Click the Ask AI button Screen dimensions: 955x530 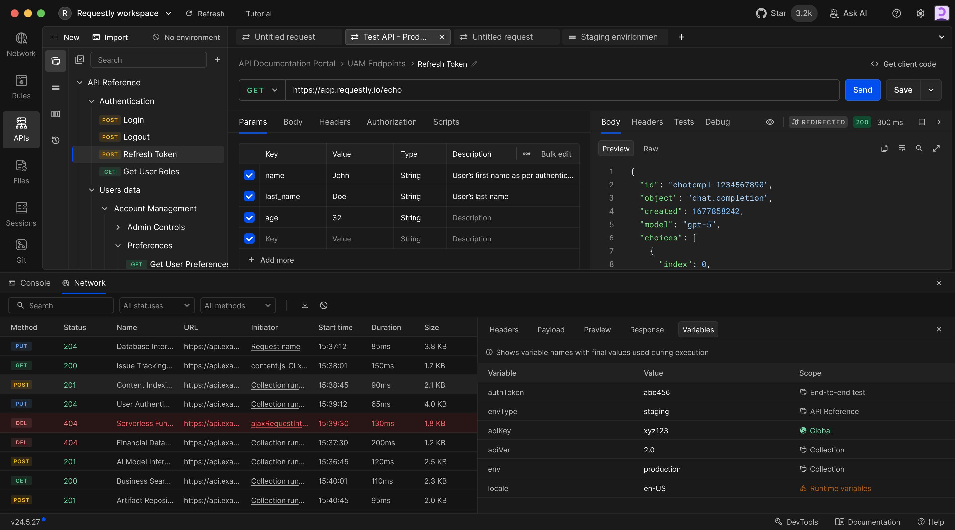pyautogui.click(x=848, y=13)
